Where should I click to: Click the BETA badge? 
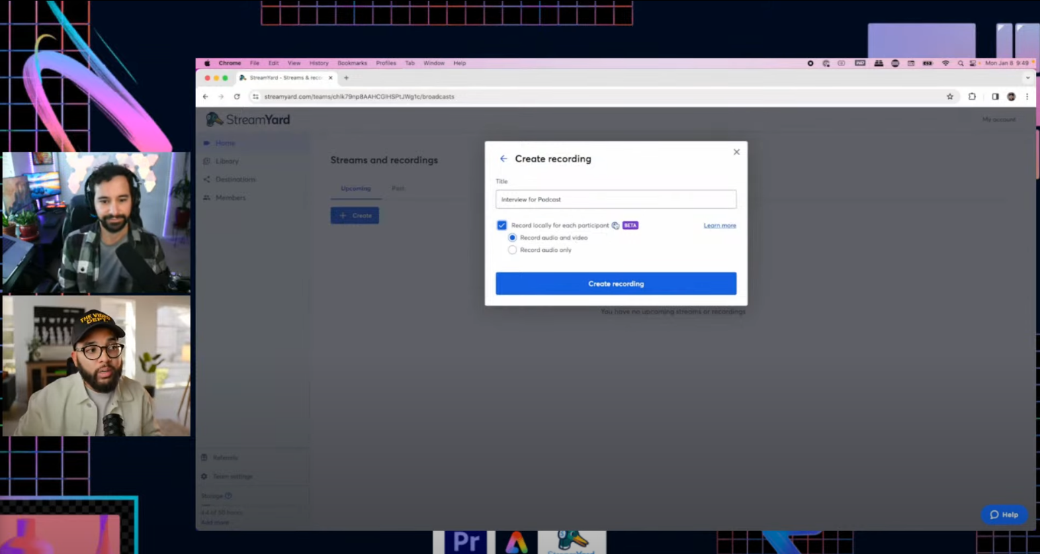pos(630,226)
